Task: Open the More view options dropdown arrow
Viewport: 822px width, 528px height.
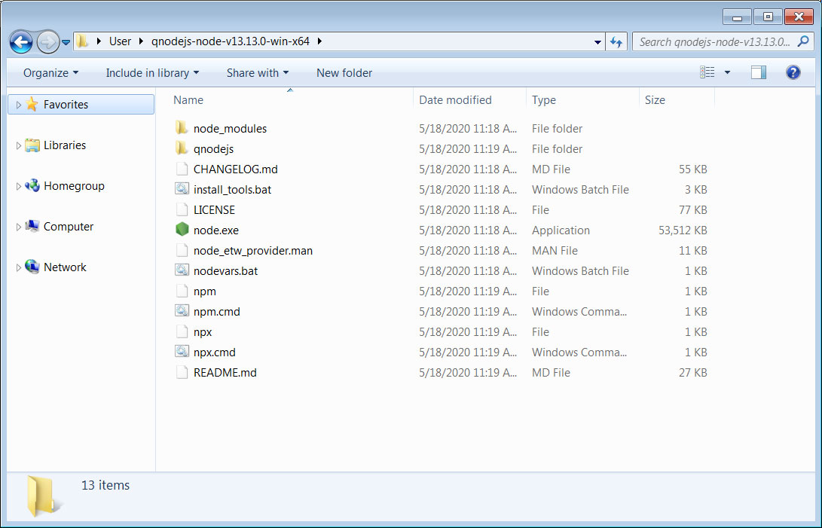Action: click(x=727, y=72)
